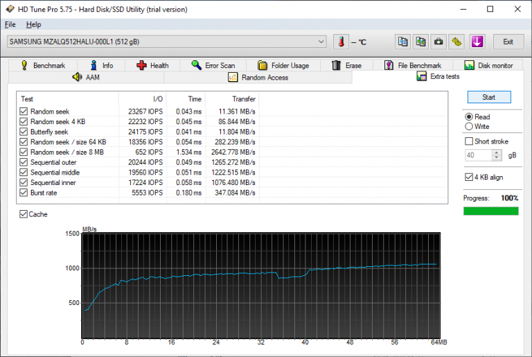The height and width of the screenshot is (357, 532).
Task: Expand the SAMSUNG drive selection dropdown
Action: [321, 42]
